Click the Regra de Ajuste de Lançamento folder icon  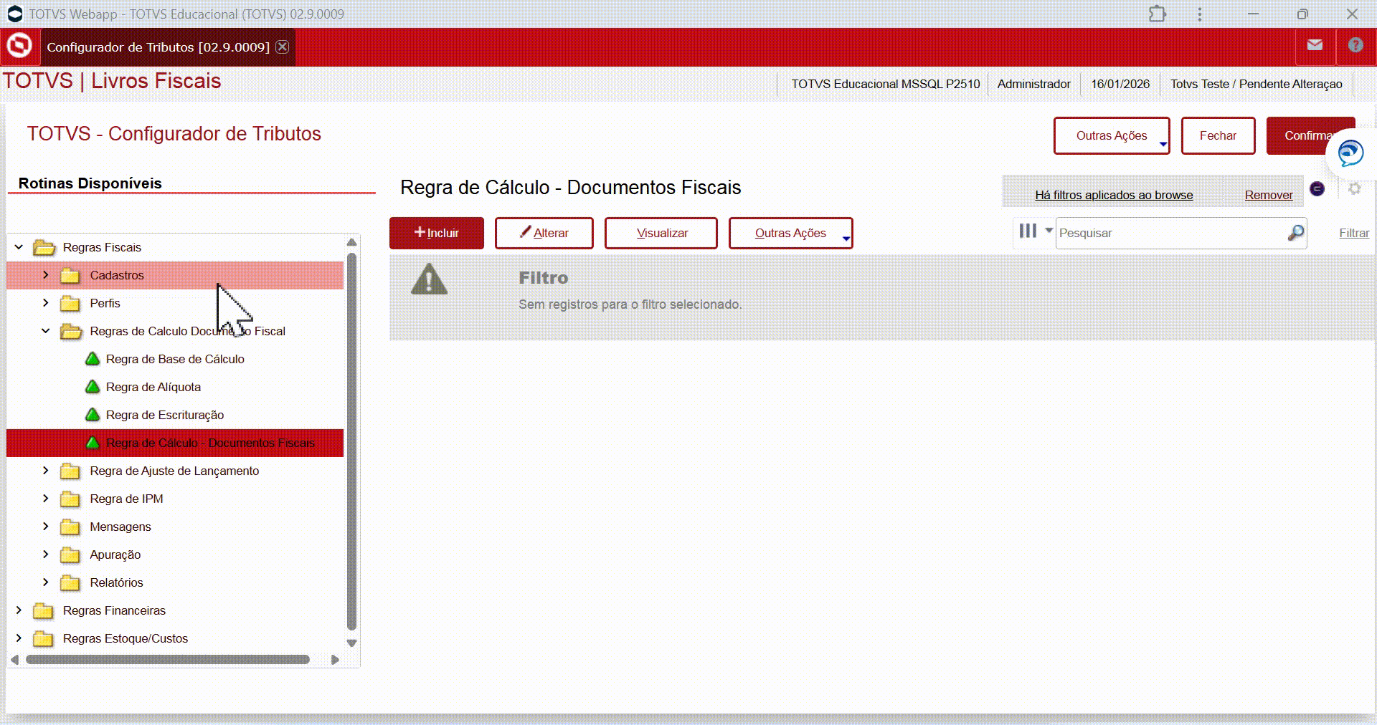pyautogui.click(x=70, y=471)
